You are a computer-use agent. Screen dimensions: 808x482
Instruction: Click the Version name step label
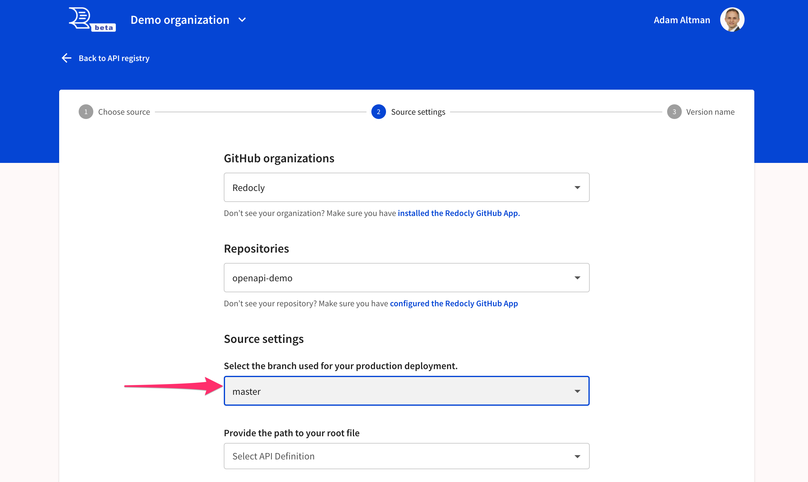(710, 111)
